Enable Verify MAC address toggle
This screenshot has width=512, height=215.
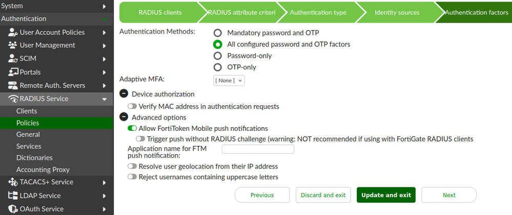pos(132,107)
